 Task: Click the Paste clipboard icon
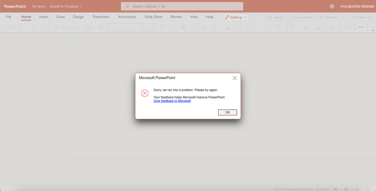20,27
